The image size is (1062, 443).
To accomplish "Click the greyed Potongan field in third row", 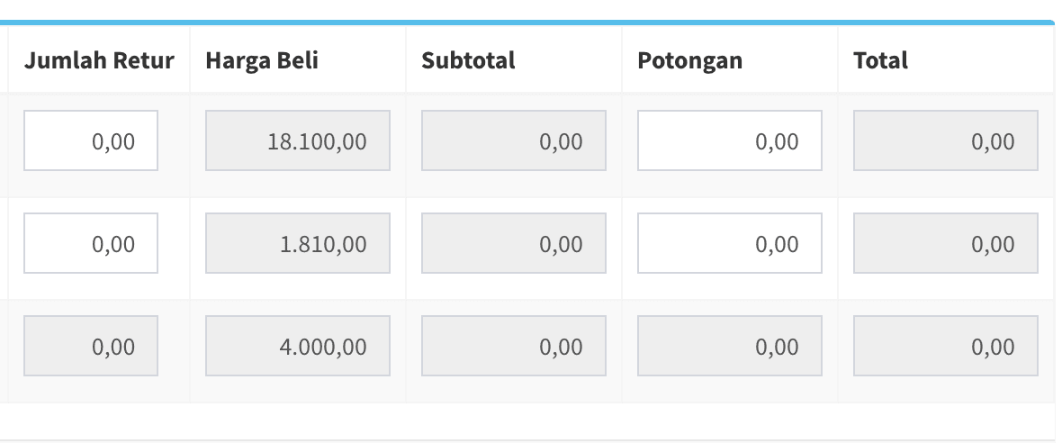I will click(x=730, y=346).
